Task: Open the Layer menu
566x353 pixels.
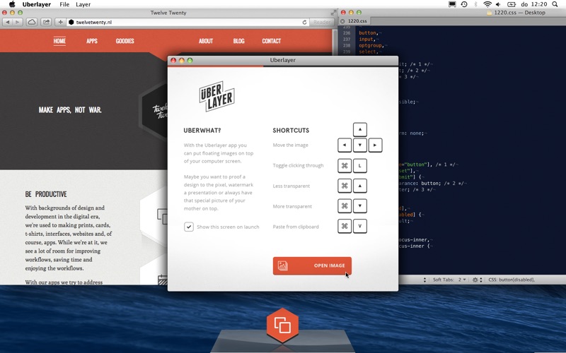Action: point(83,4)
